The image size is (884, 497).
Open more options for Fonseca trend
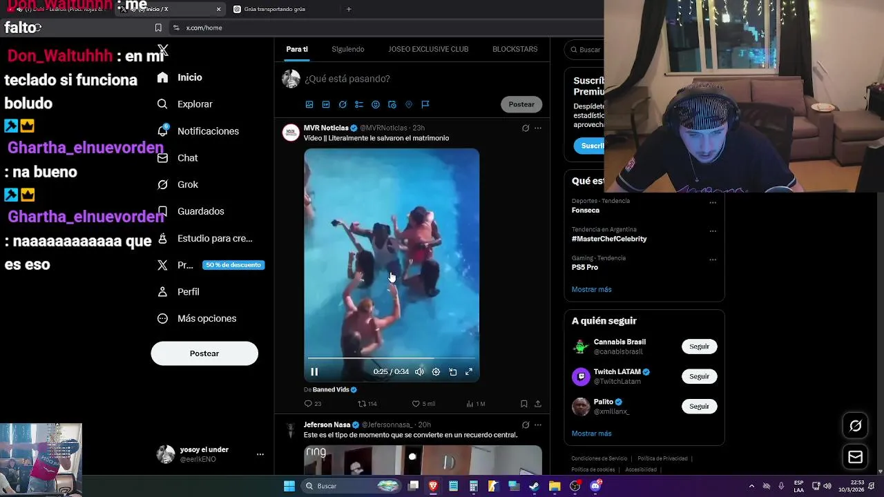pyautogui.click(x=713, y=203)
